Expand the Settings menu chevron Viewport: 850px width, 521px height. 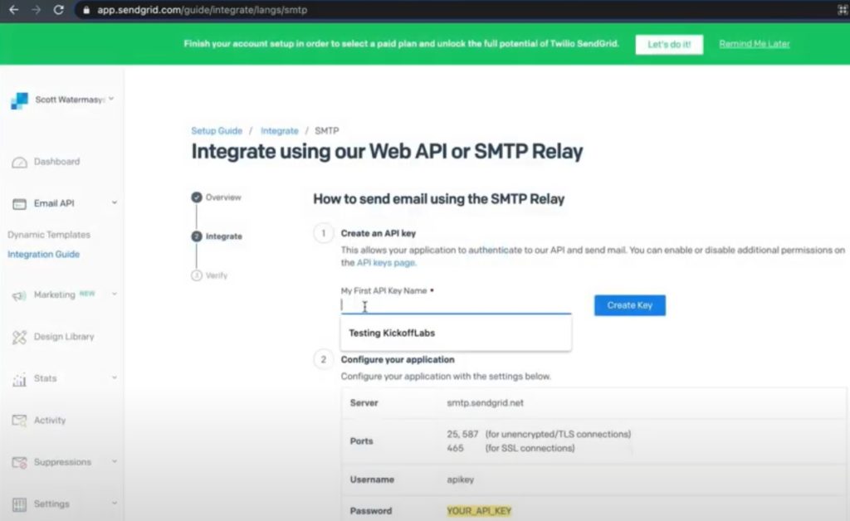pos(115,503)
